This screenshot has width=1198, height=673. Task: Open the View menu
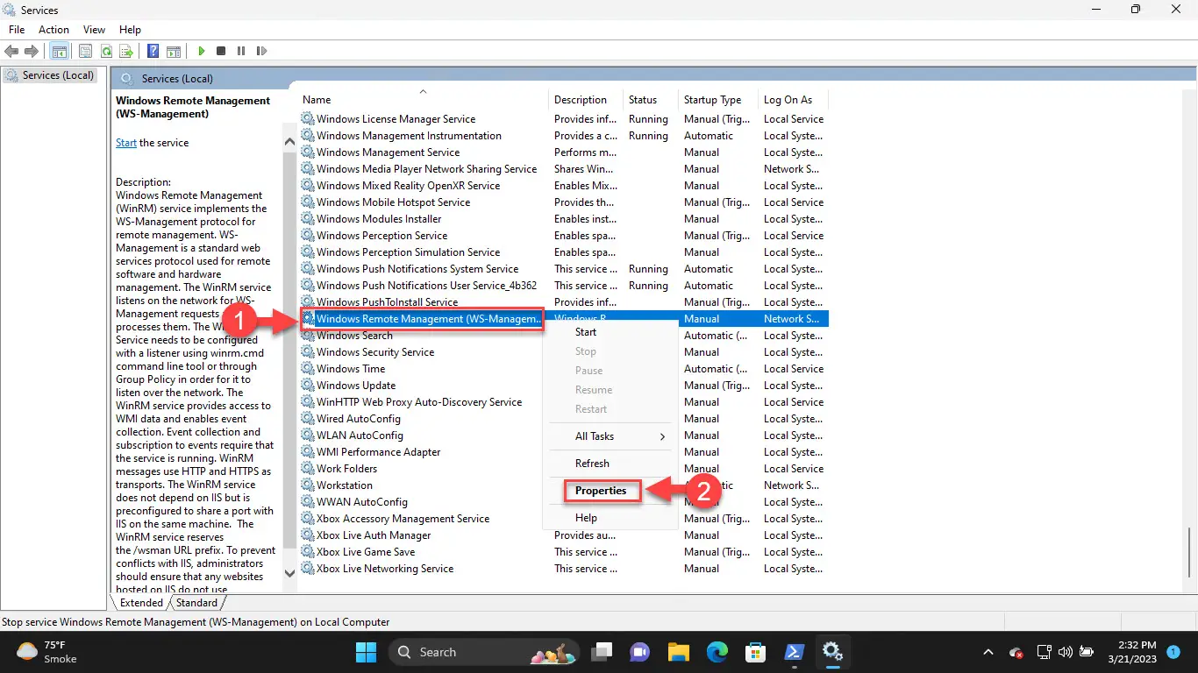(x=92, y=29)
